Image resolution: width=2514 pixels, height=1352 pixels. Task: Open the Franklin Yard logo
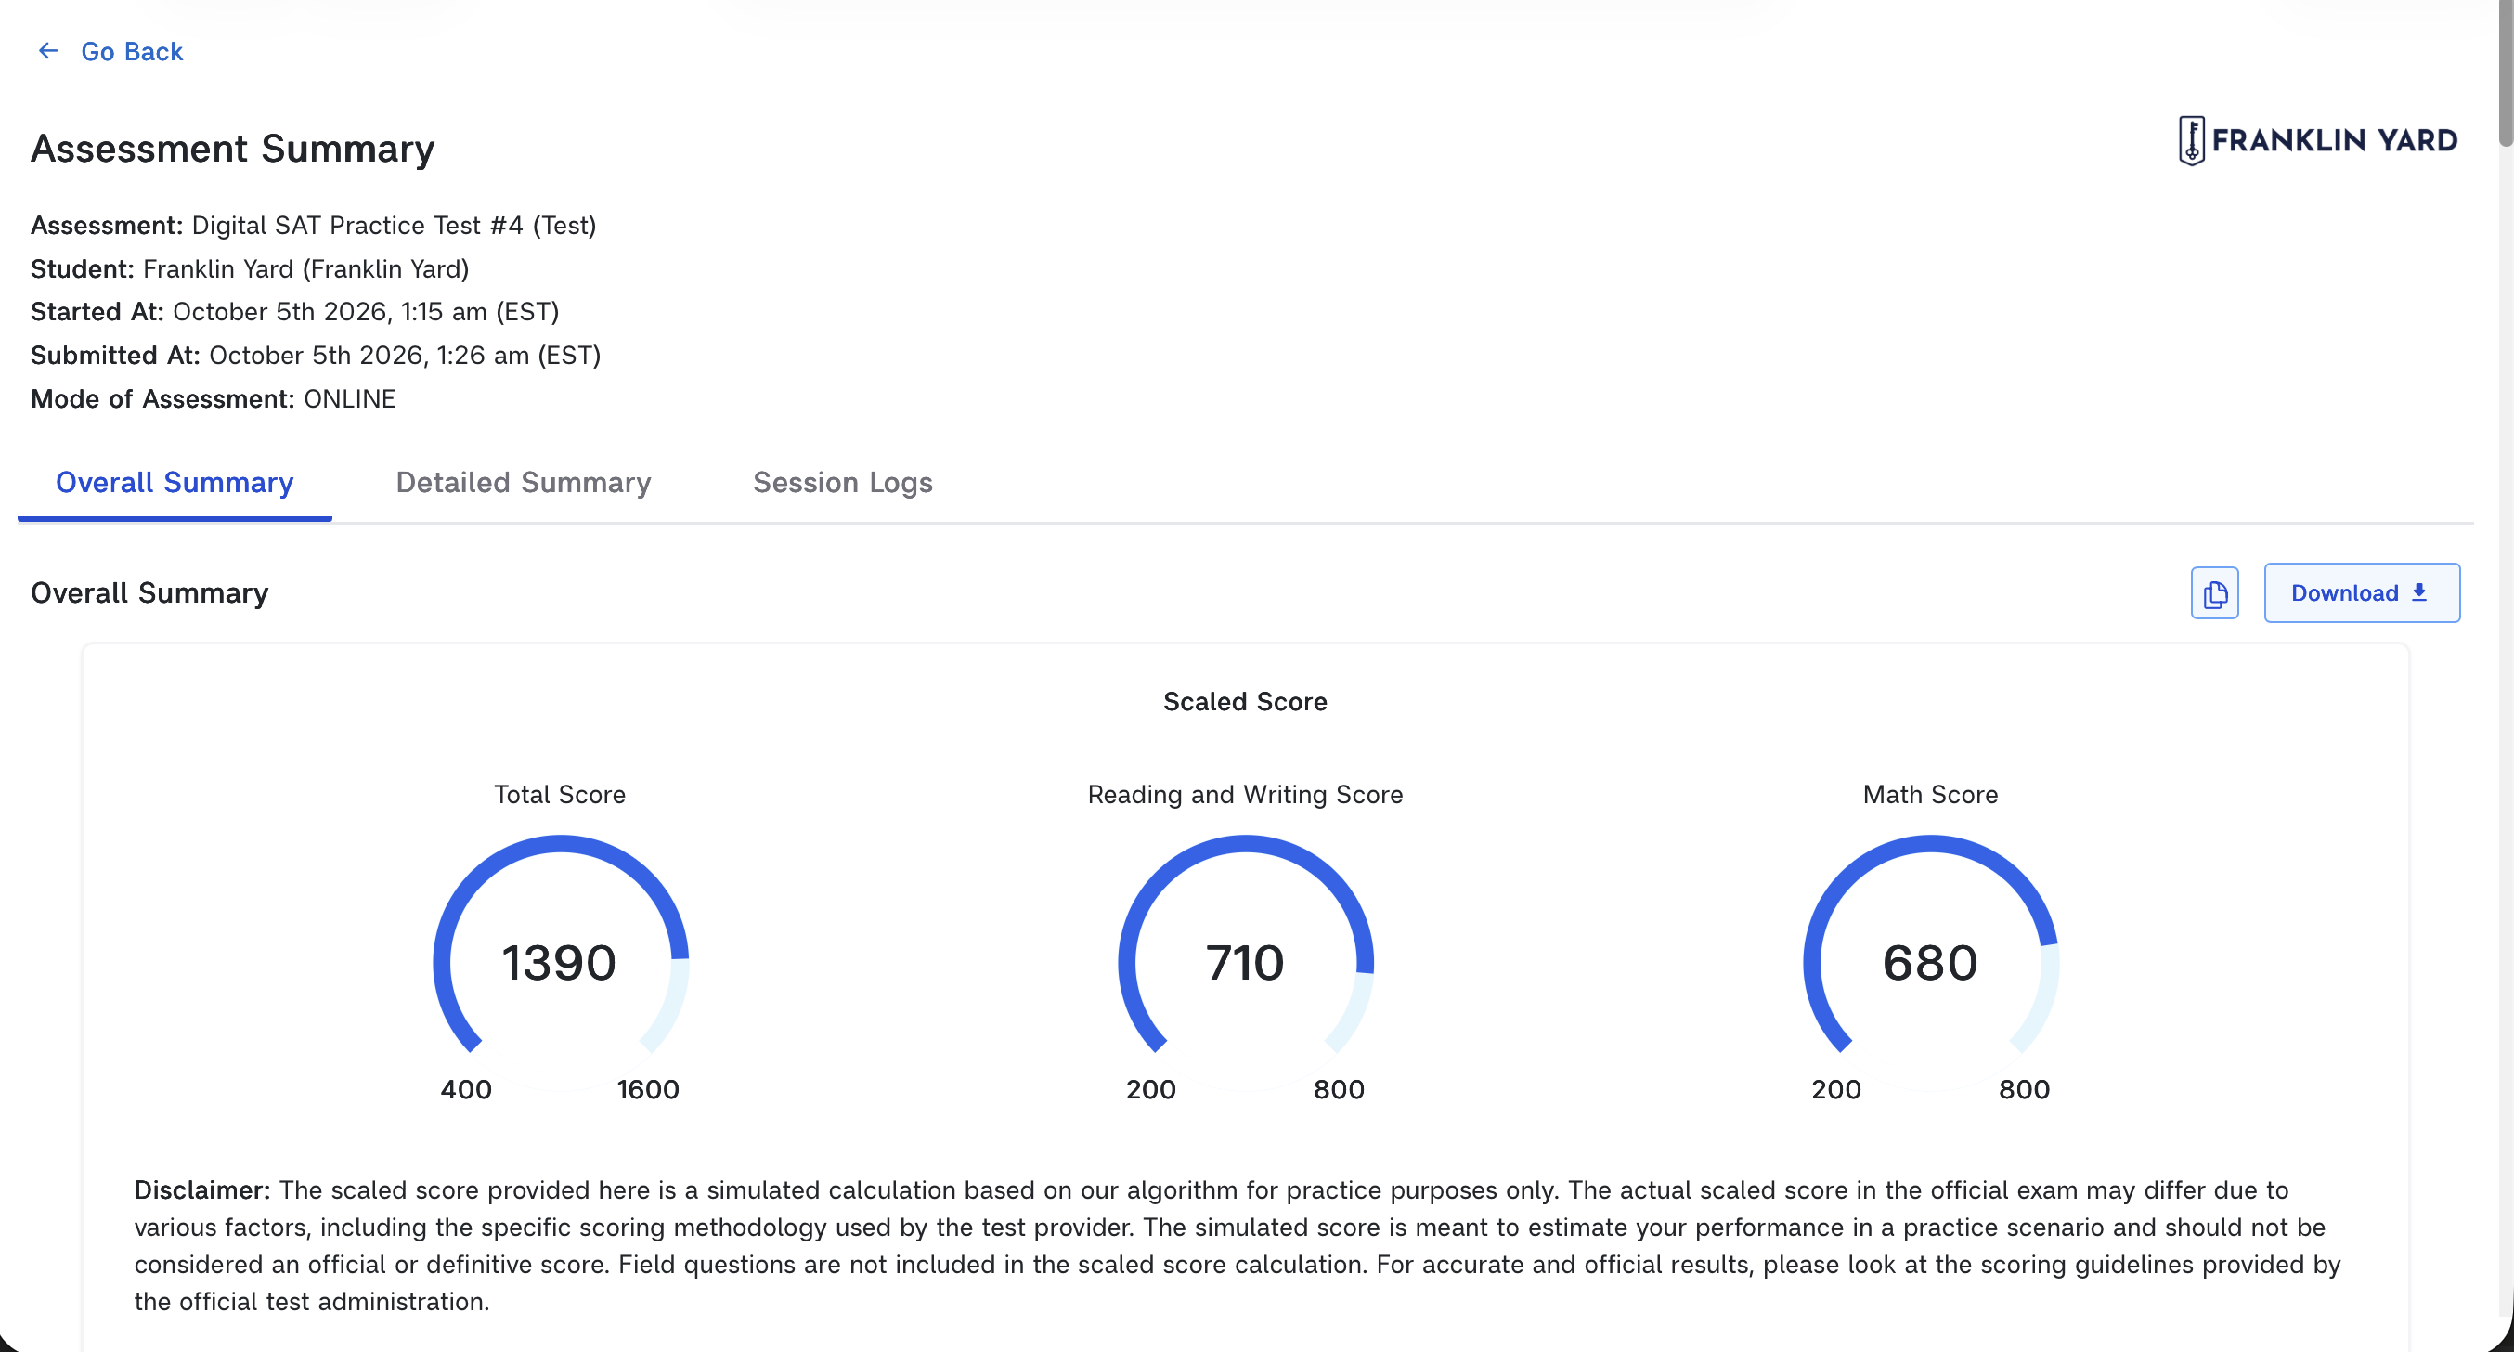point(2318,140)
